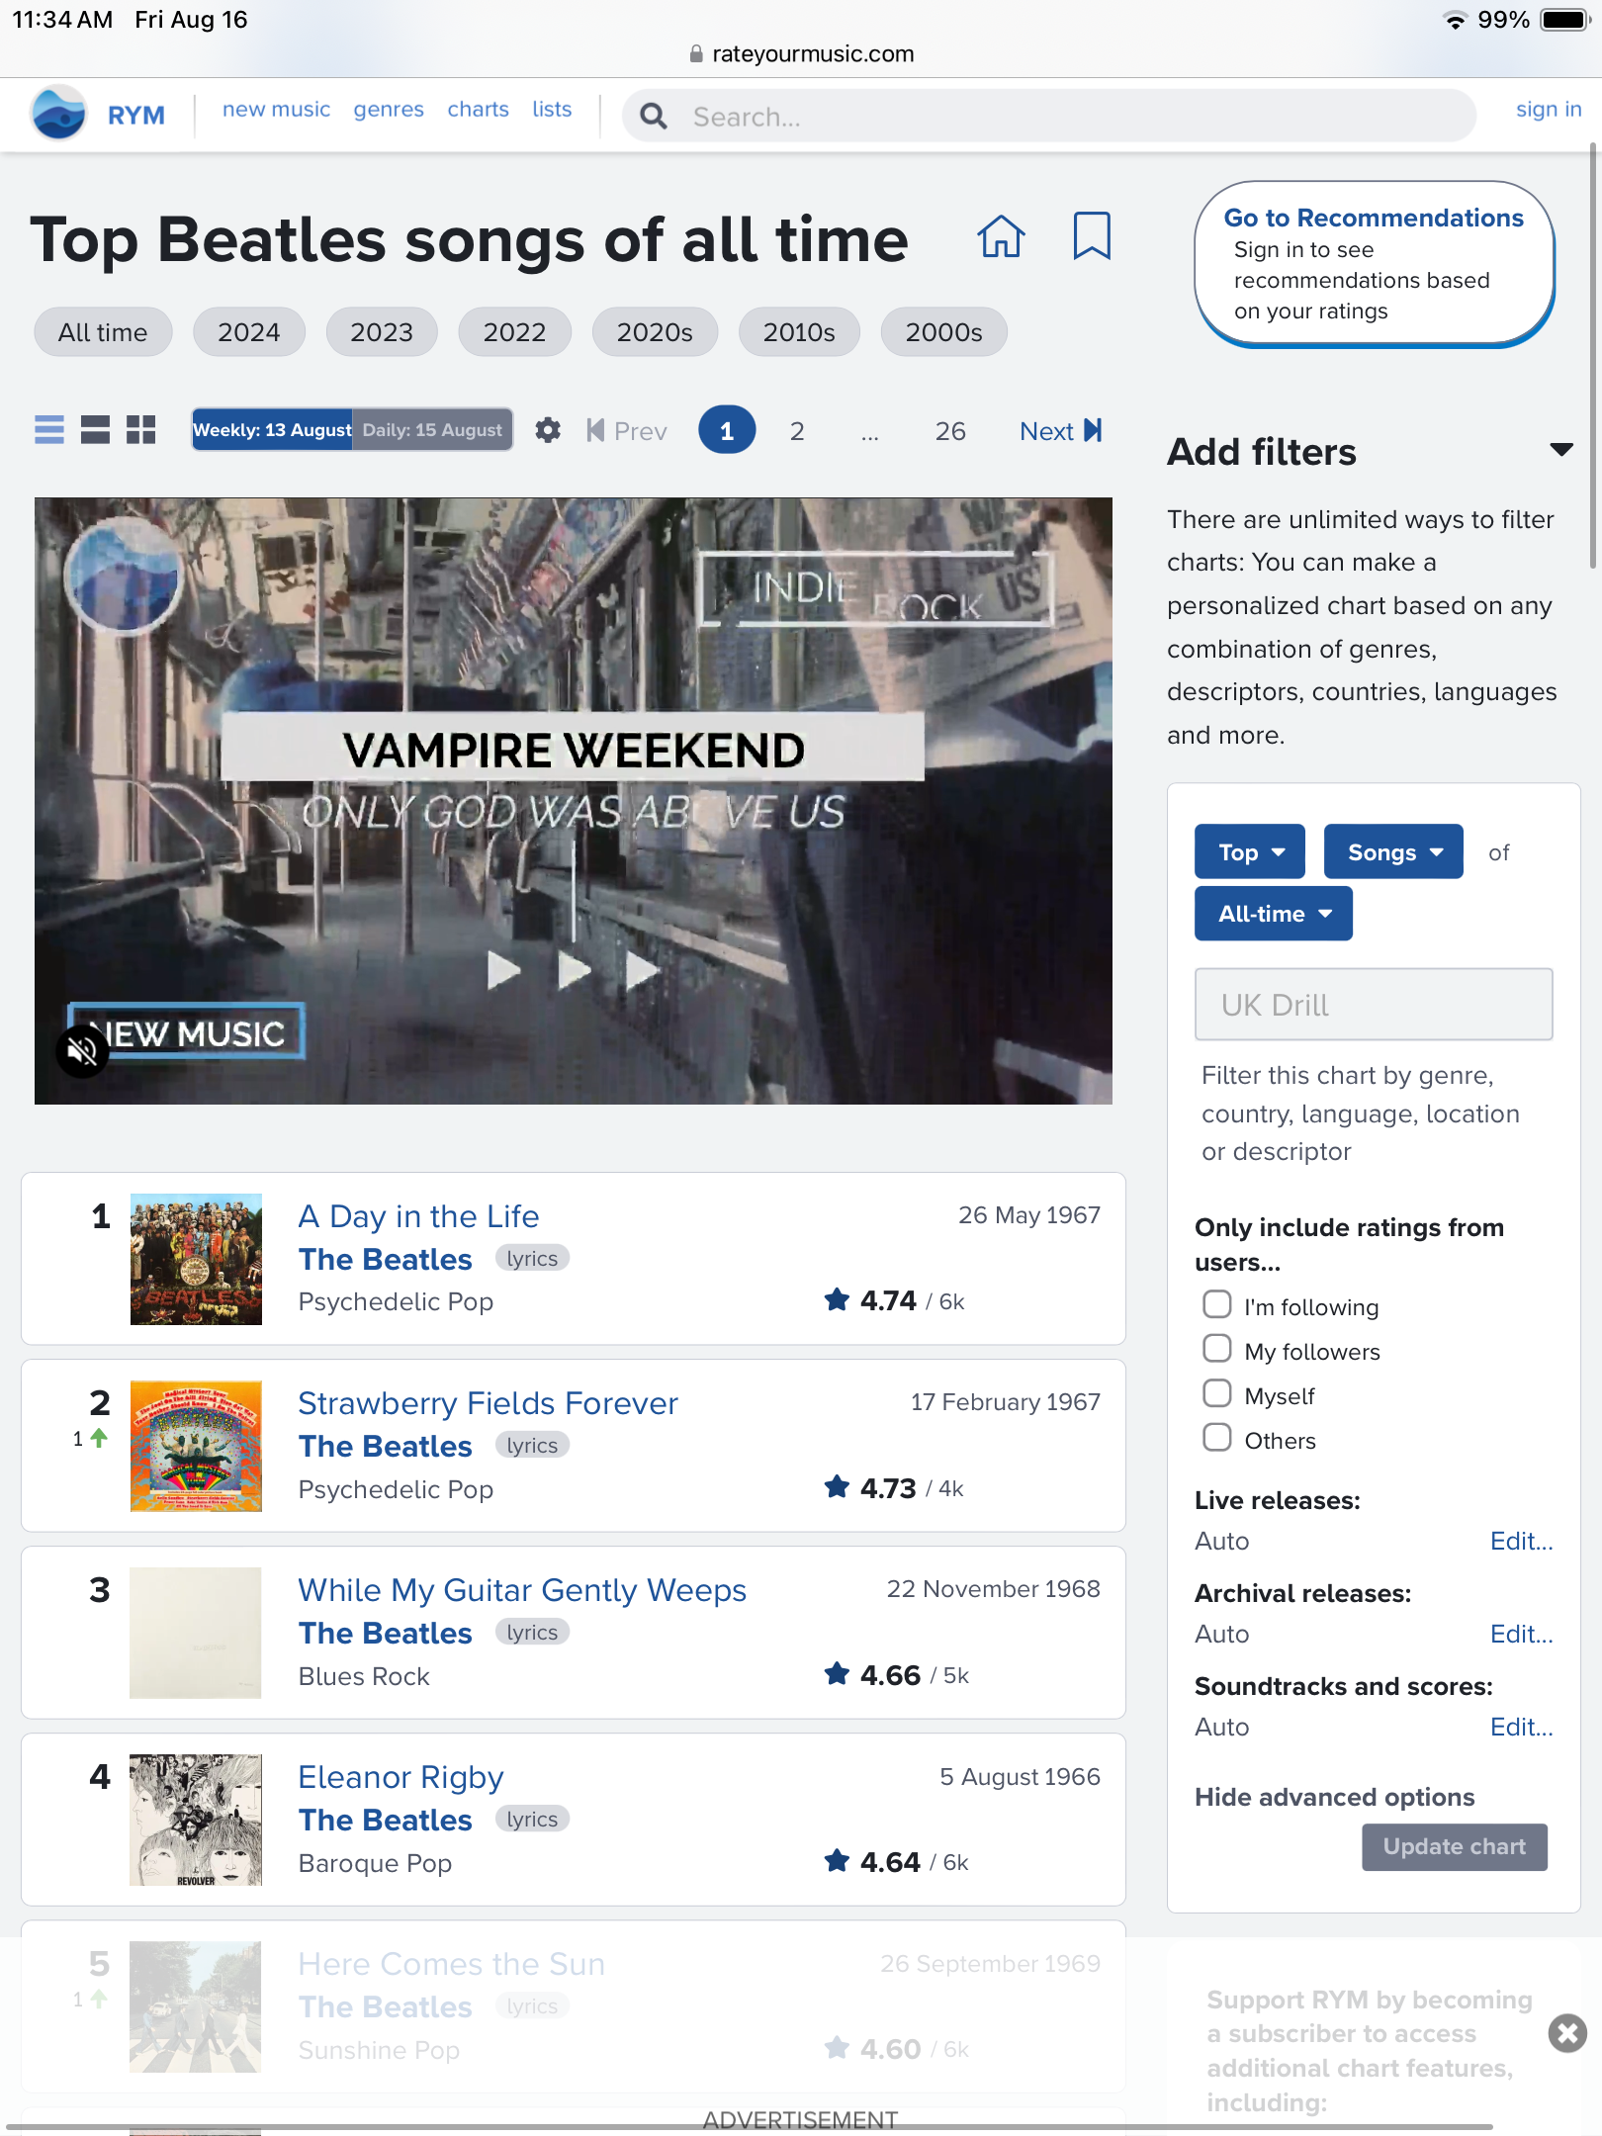Click The Beatles under Strawberry Fields Forever

(385, 1446)
